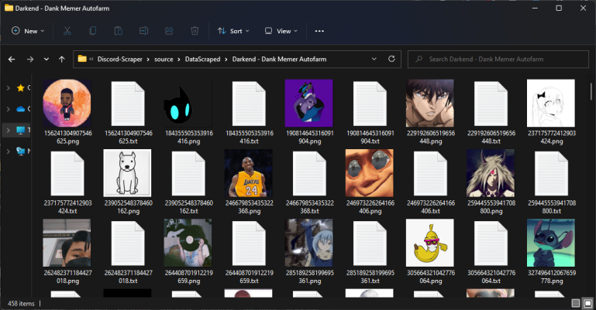
Task: Click Darkend - Dank Memer Autofarm breadcrumb
Action: (279, 59)
